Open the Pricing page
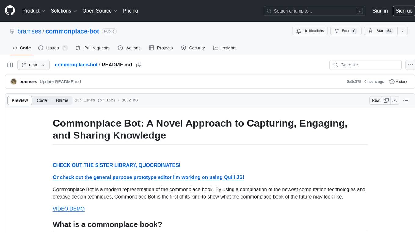The width and height of the screenshot is (415, 233). click(130, 11)
